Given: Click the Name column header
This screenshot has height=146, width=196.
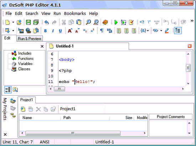Looking at the screenshot, I should point(40,118).
